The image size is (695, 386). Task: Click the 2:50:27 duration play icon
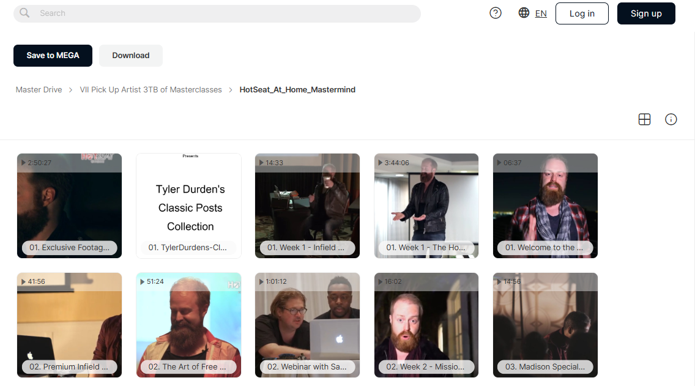(x=23, y=163)
